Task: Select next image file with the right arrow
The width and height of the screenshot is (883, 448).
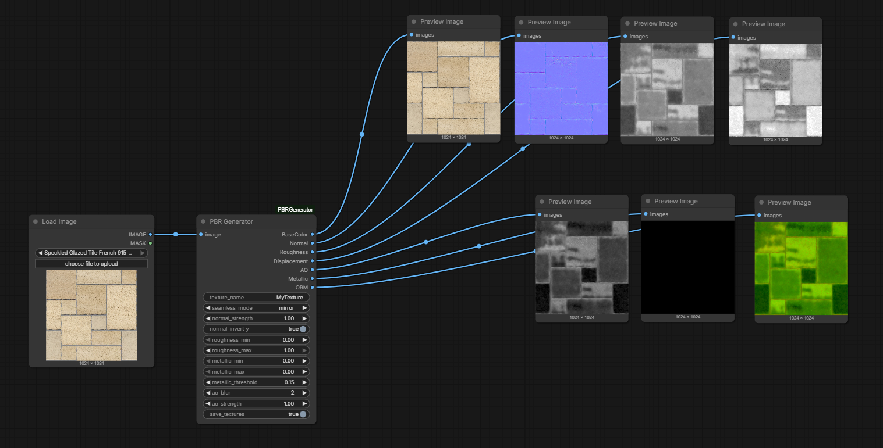Action: point(142,253)
